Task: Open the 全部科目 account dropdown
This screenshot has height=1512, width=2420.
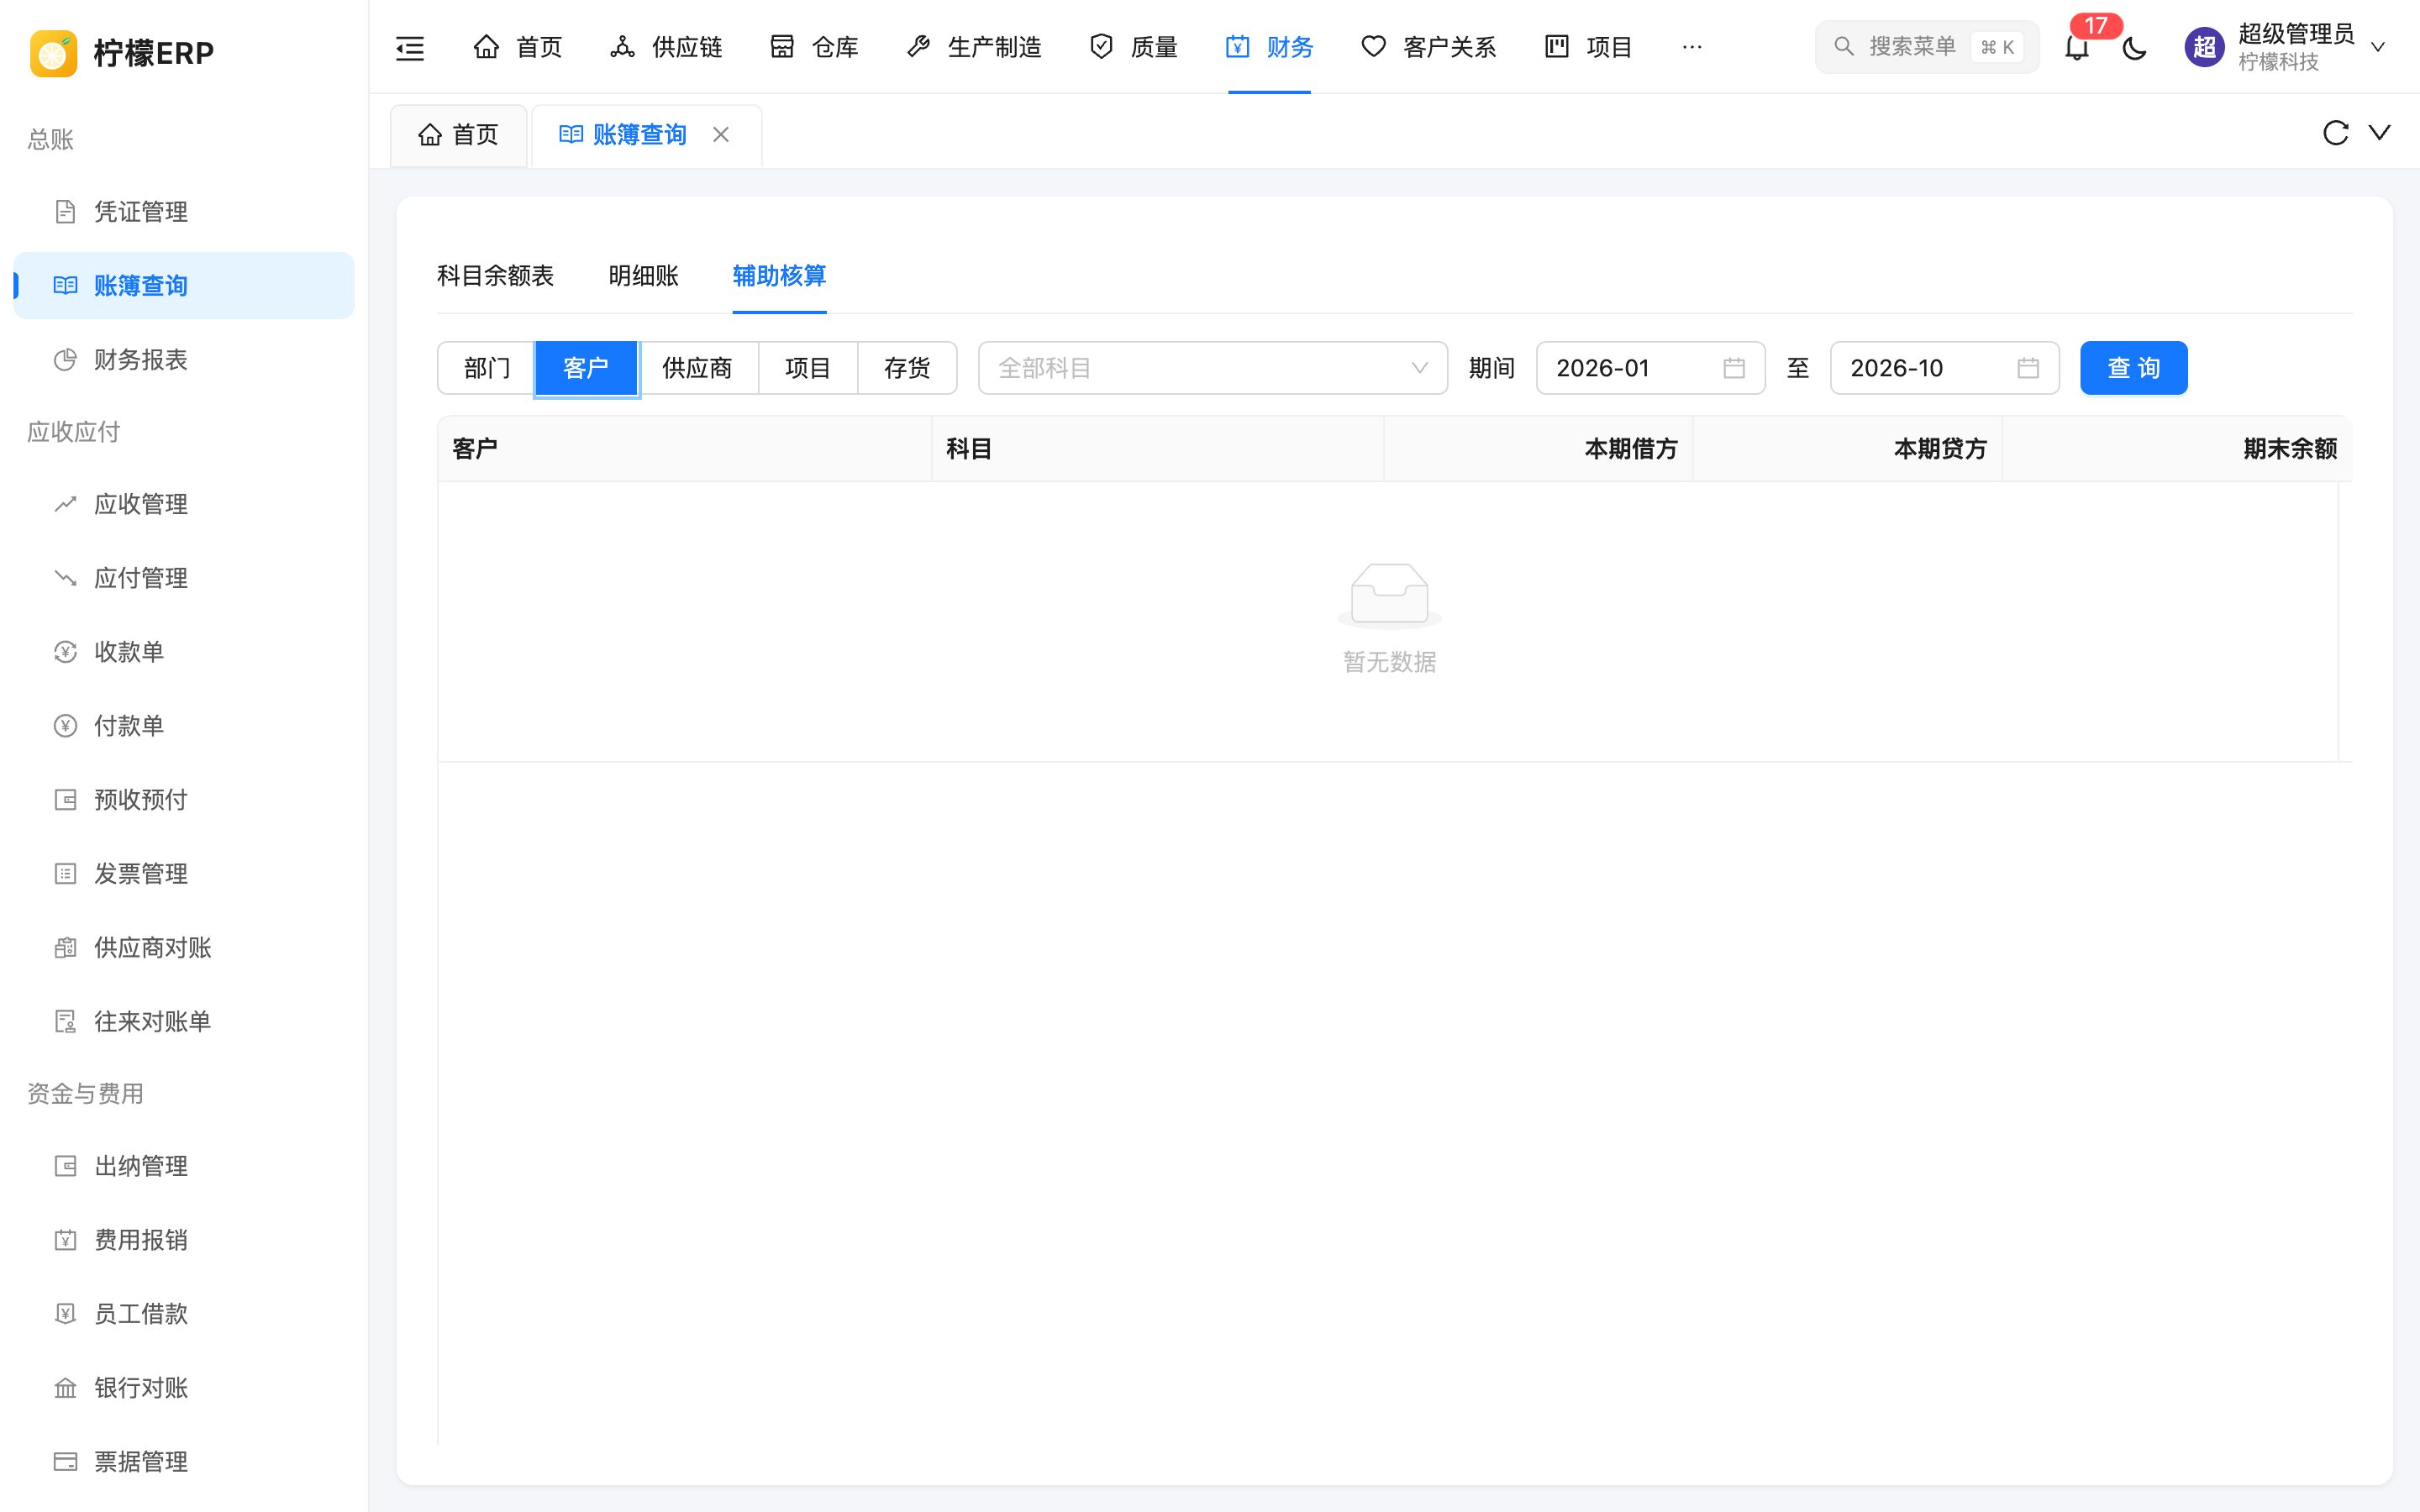Action: pos(1212,368)
